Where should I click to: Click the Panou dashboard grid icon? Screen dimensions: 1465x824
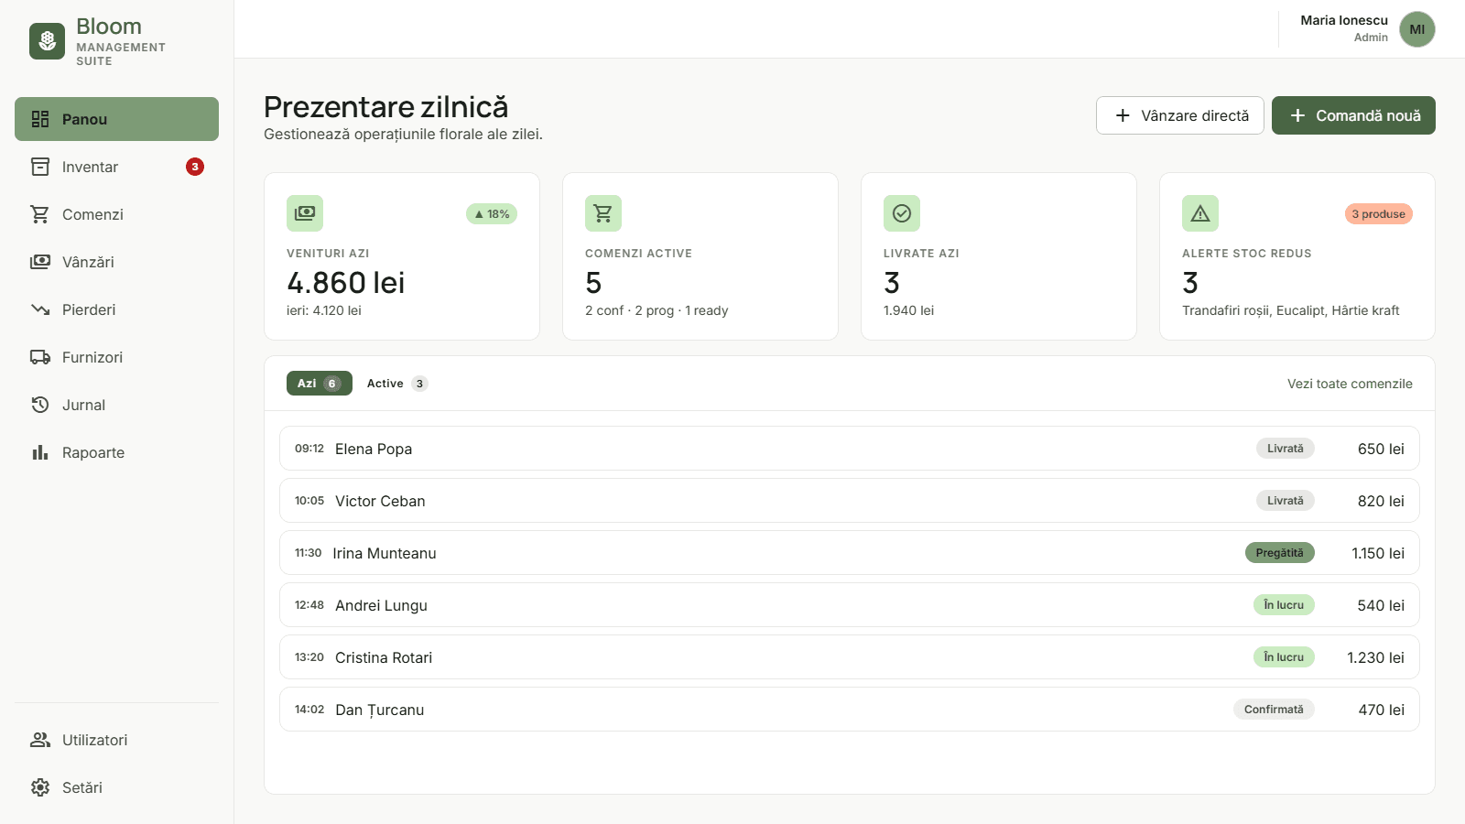coord(40,119)
